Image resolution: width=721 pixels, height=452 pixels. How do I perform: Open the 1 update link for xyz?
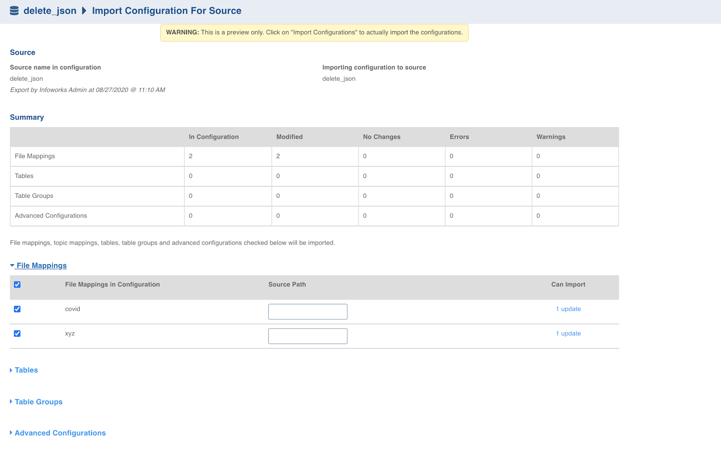[x=568, y=333]
